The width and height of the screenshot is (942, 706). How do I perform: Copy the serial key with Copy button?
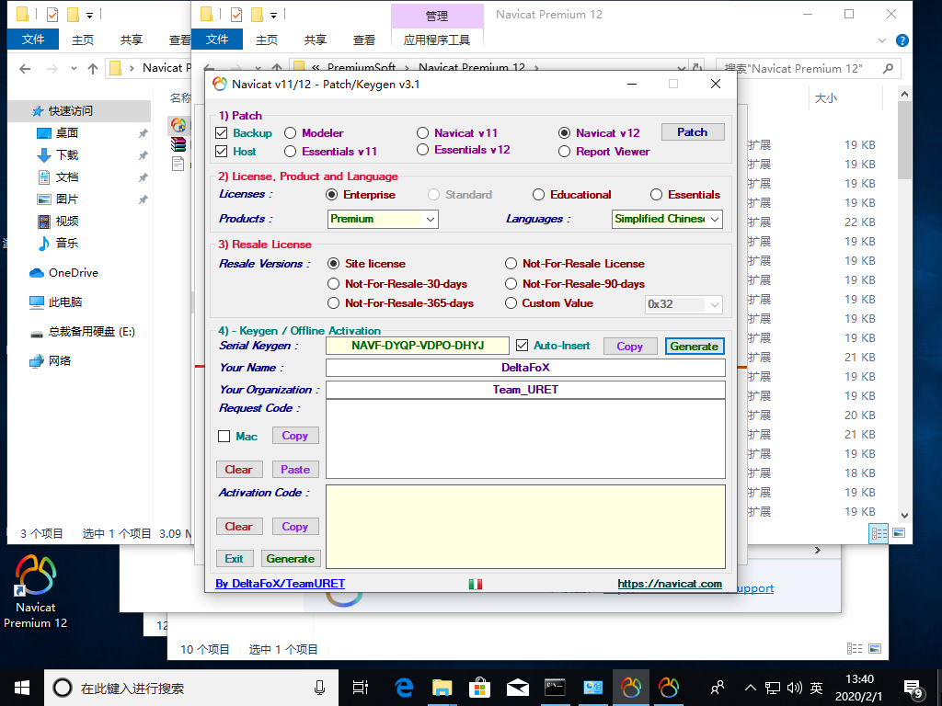pos(629,347)
